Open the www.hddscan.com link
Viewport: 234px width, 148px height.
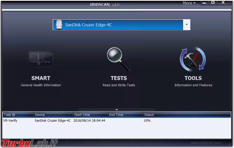206,143
